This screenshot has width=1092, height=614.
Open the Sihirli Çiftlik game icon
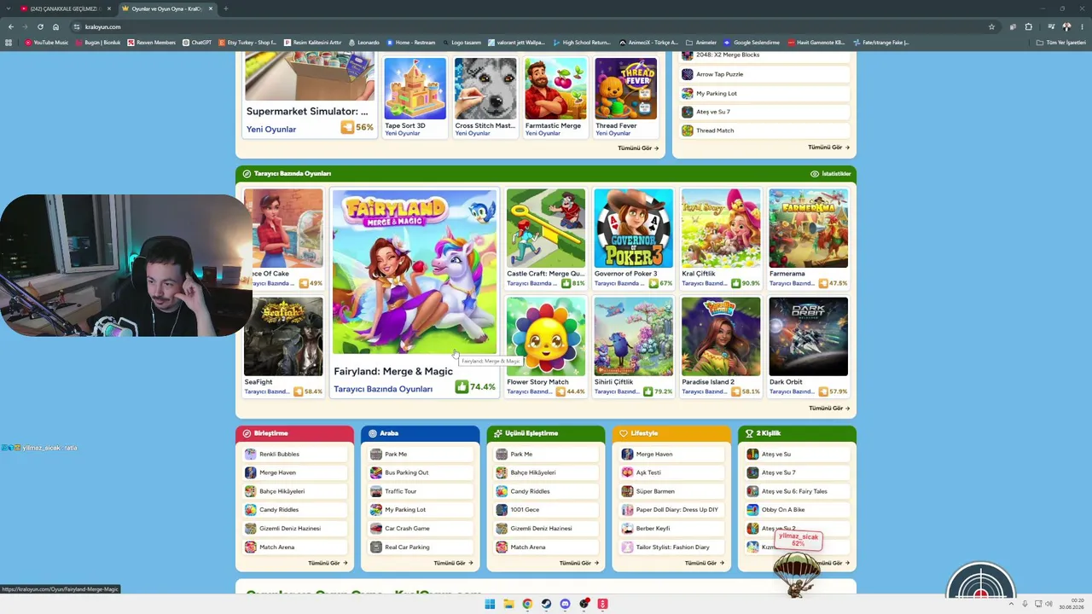633,337
